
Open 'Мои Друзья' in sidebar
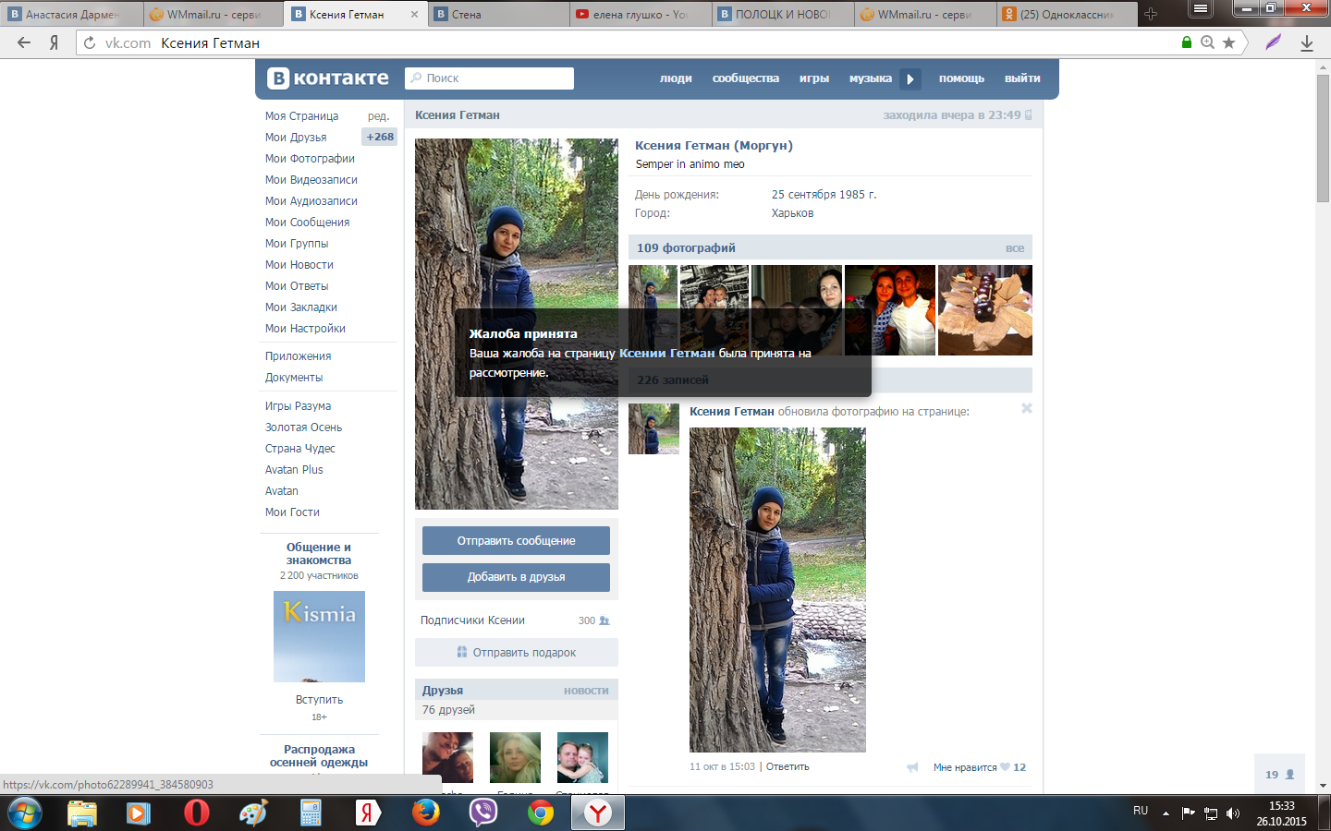[x=296, y=138]
